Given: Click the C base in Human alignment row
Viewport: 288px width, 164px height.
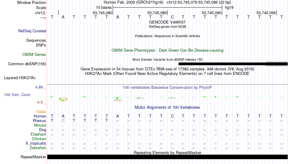Looking at the screenshot, I should [172, 116].
